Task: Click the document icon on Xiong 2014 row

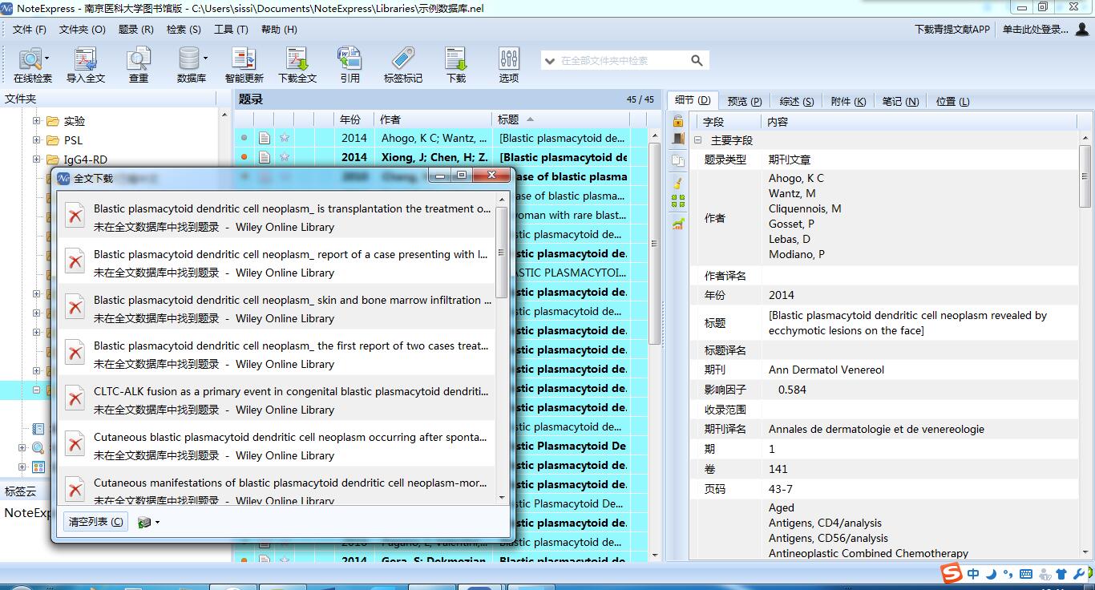Action: pos(264,157)
